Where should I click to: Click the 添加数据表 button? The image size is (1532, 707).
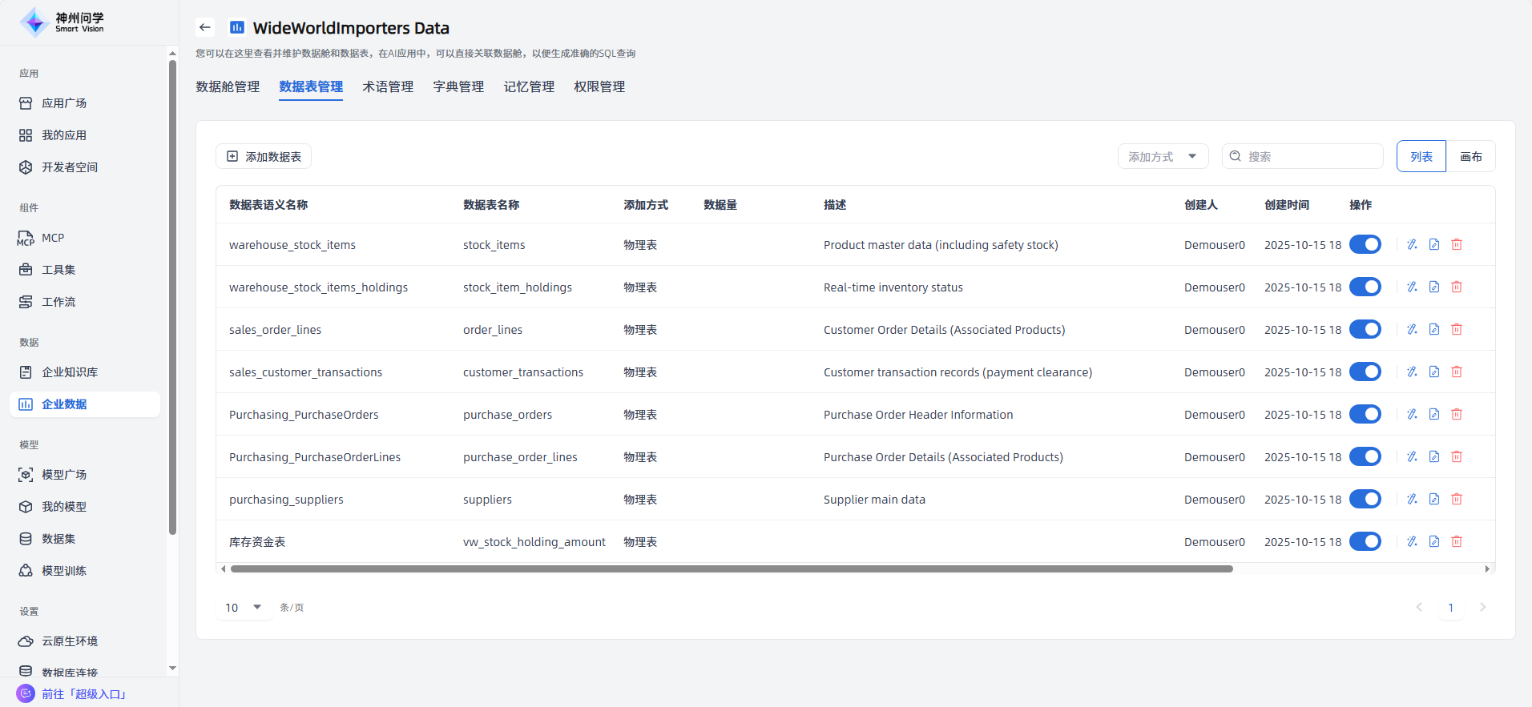pyautogui.click(x=264, y=157)
